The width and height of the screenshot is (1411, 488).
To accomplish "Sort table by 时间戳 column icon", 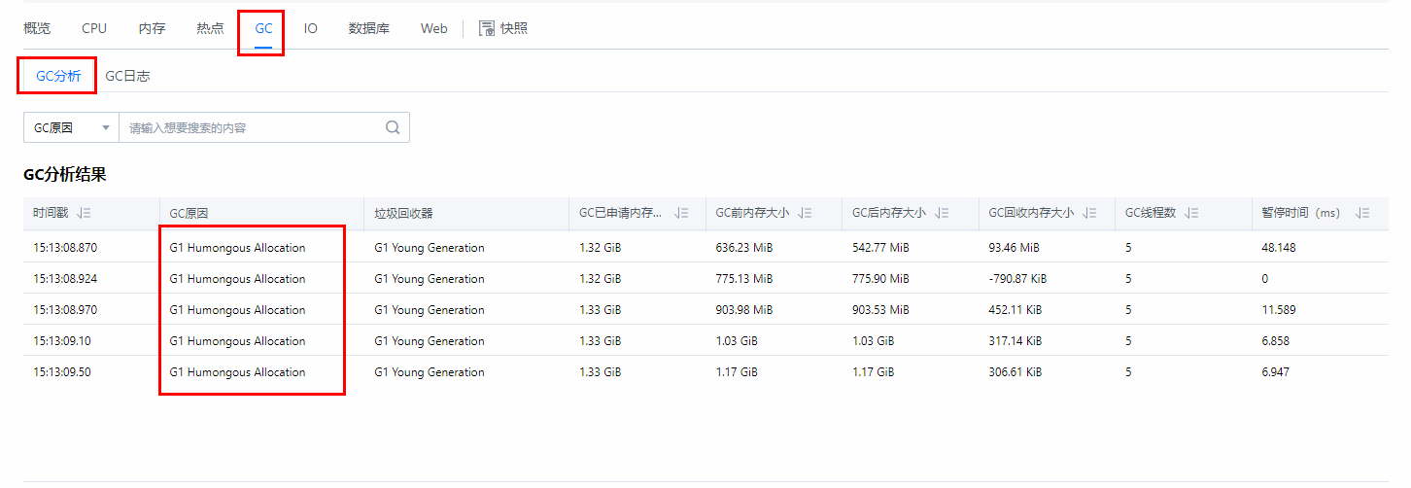I will [x=84, y=214].
